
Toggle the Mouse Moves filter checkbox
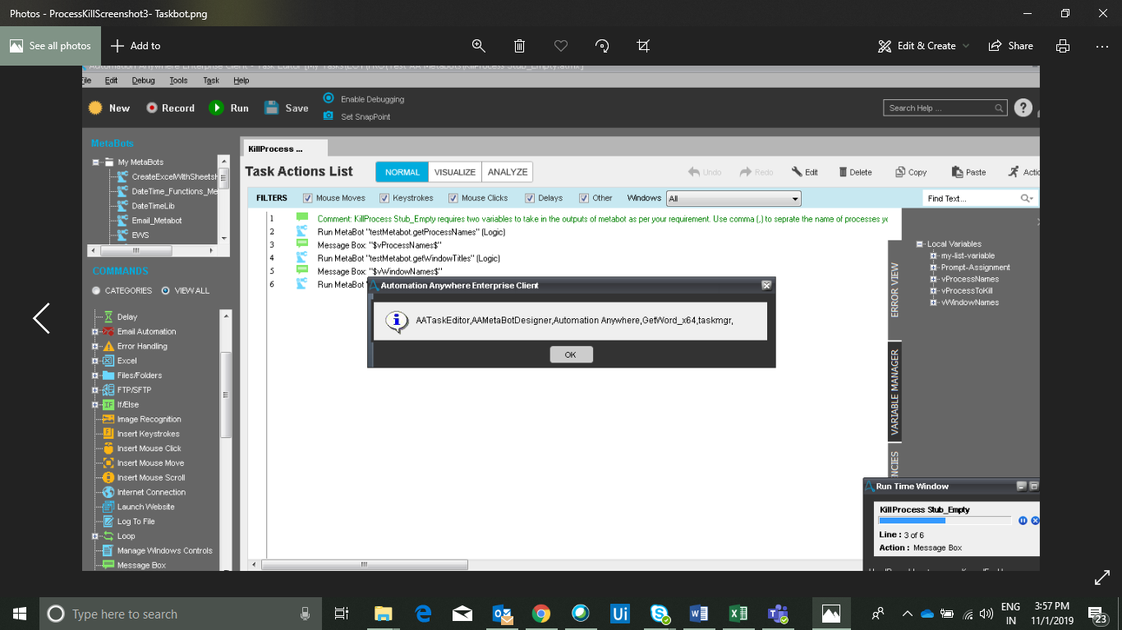pos(308,198)
